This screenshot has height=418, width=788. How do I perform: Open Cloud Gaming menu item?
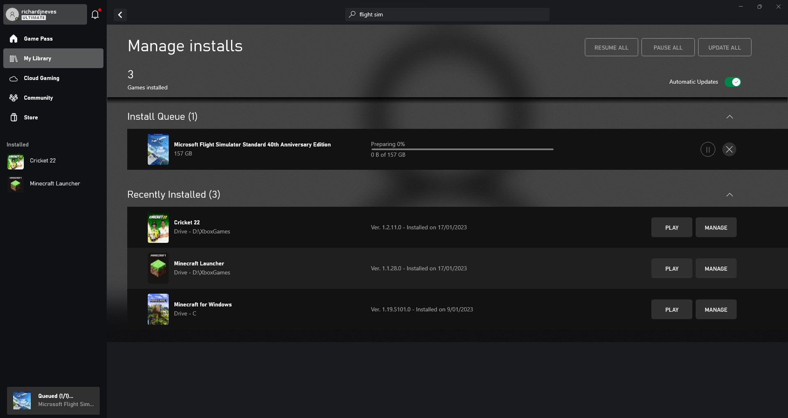53,78
